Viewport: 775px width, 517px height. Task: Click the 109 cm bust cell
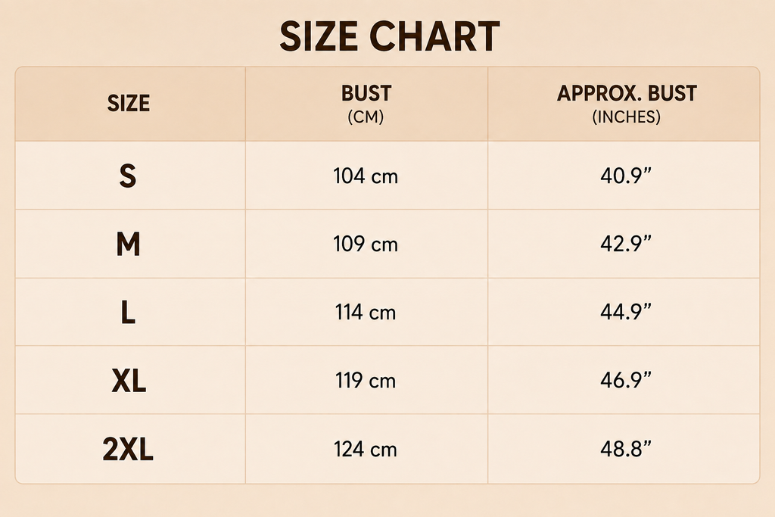(366, 244)
